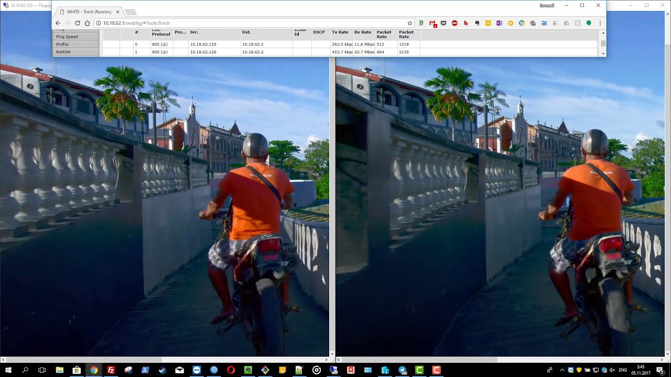Open Windows Start menu

point(8,370)
